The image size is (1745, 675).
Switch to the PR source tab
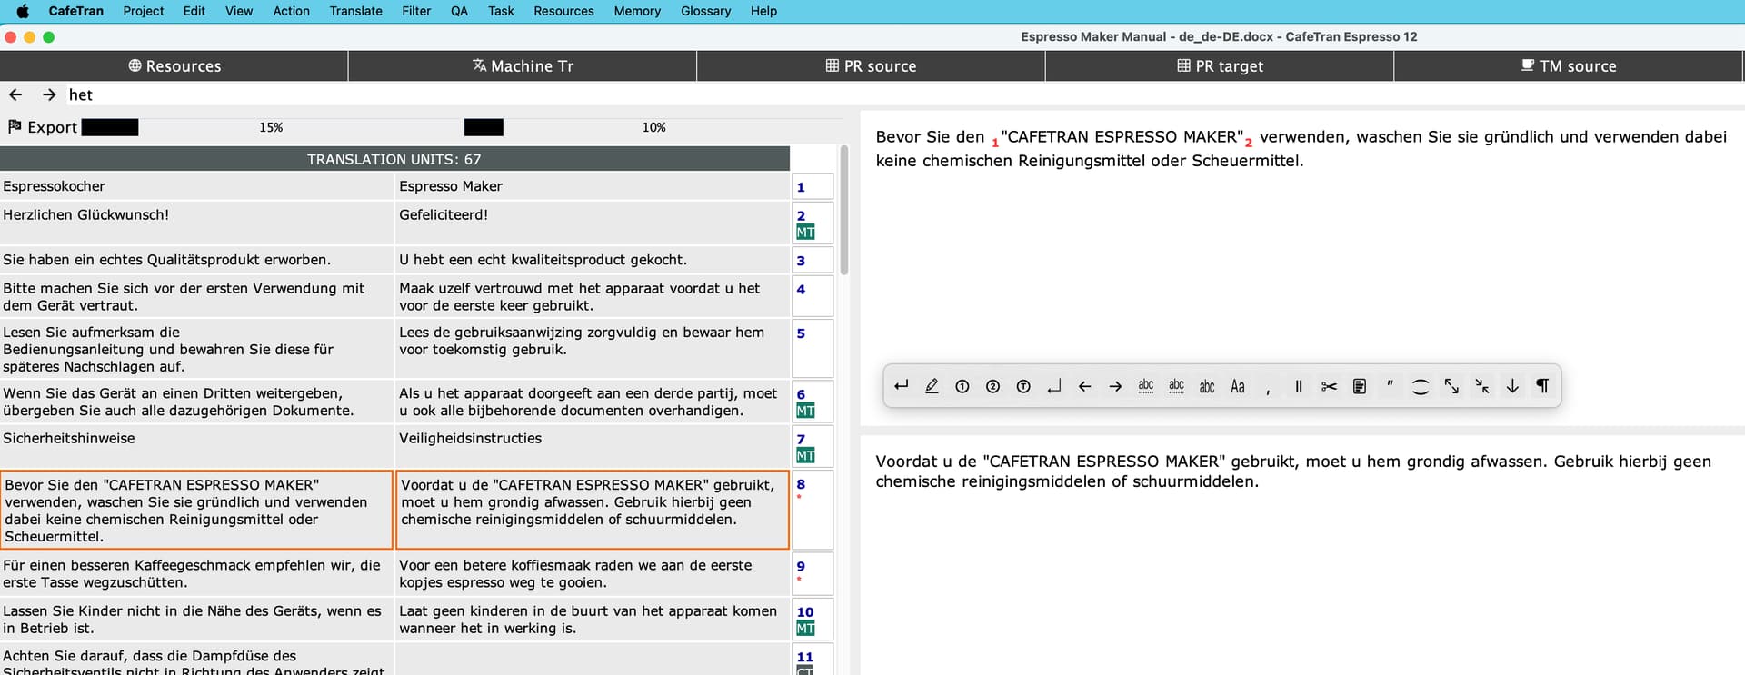tap(871, 66)
